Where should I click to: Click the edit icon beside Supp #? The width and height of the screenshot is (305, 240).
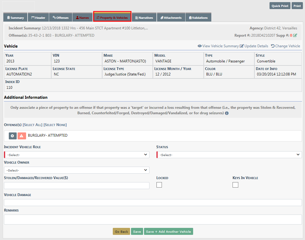coord(295,35)
